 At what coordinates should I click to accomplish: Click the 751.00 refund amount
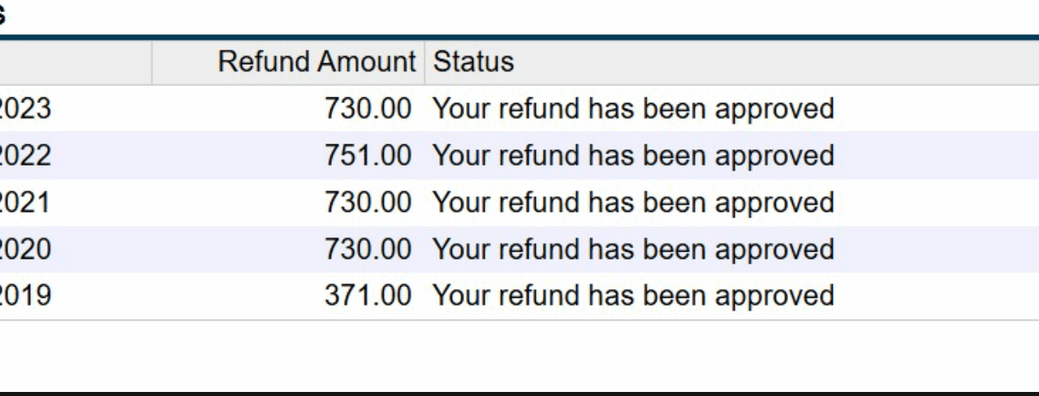tap(368, 156)
